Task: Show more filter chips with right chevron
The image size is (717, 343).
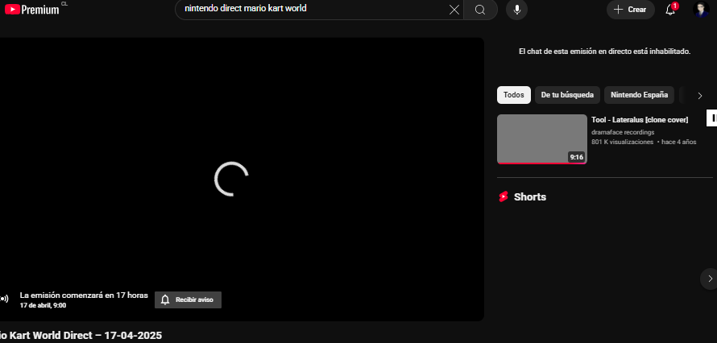Action: [699, 96]
